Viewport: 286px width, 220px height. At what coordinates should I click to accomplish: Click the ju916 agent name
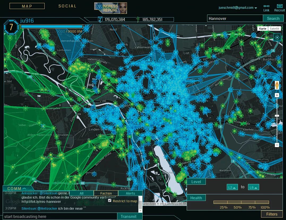point(27,21)
